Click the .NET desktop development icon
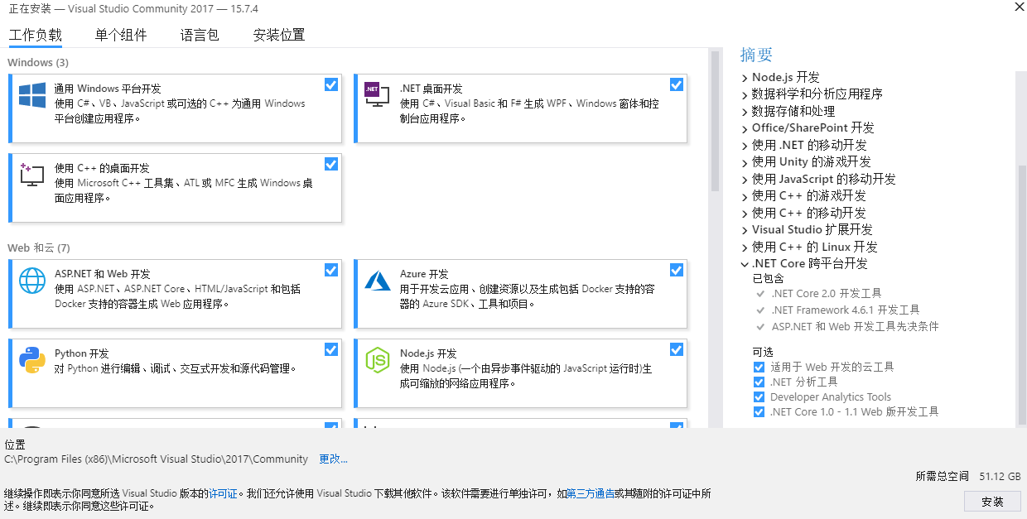This screenshot has width=1027, height=519. (x=377, y=95)
